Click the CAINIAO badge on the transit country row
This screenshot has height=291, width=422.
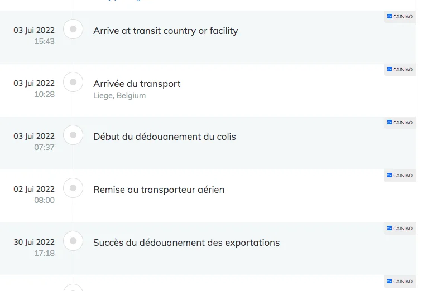[400, 17]
